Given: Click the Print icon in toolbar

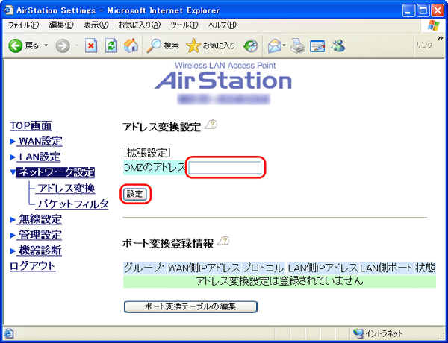Looking at the screenshot, I should click(x=297, y=45).
